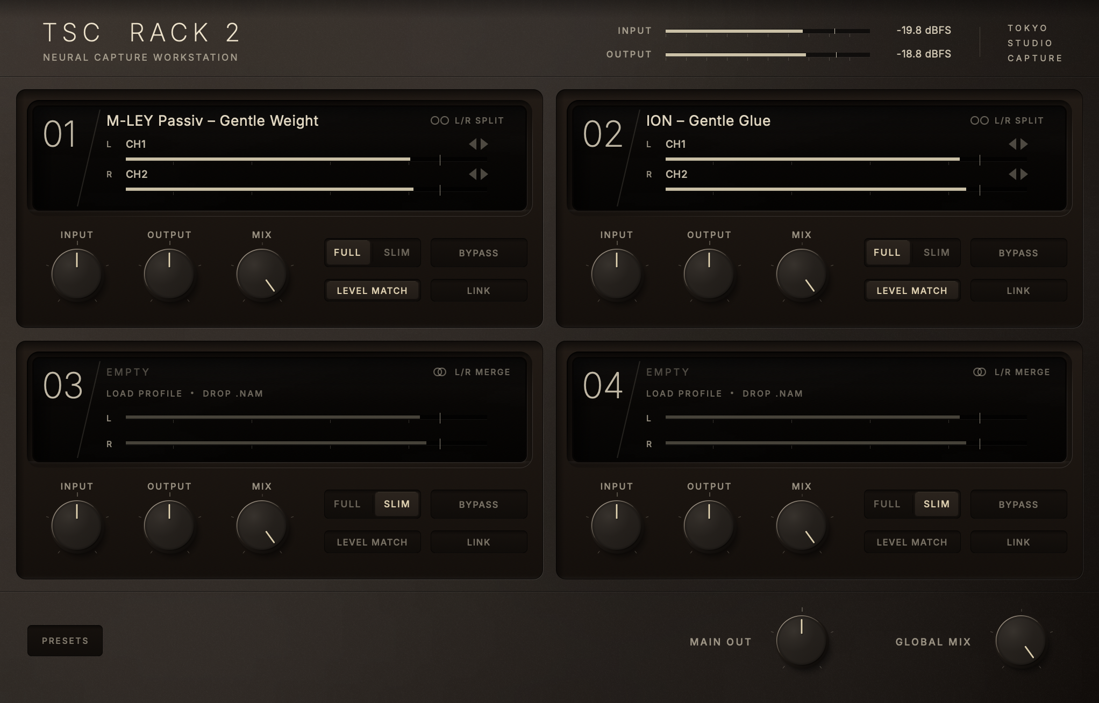The image size is (1099, 703).
Task: Click the OUTPUT knob of slot 04
Action: pos(709,526)
